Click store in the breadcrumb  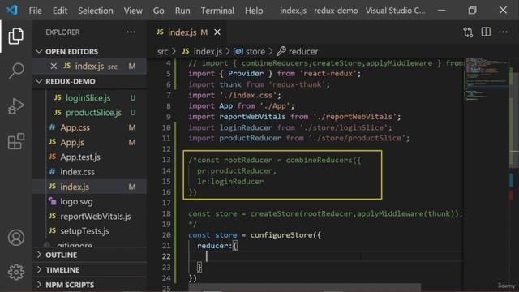(x=255, y=51)
